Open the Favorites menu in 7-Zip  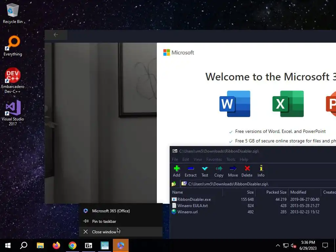[x=214, y=159]
